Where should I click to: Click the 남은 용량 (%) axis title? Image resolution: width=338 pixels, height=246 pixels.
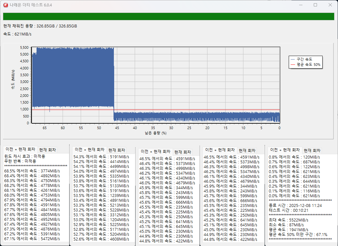pyautogui.click(x=155, y=133)
